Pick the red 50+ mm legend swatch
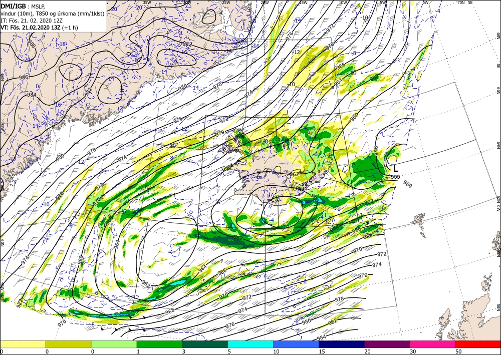The image size is (501, 355). click(x=478, y=344)
